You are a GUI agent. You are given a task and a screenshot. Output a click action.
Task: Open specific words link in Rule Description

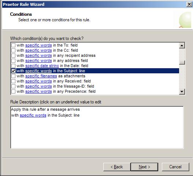[33, 115]
